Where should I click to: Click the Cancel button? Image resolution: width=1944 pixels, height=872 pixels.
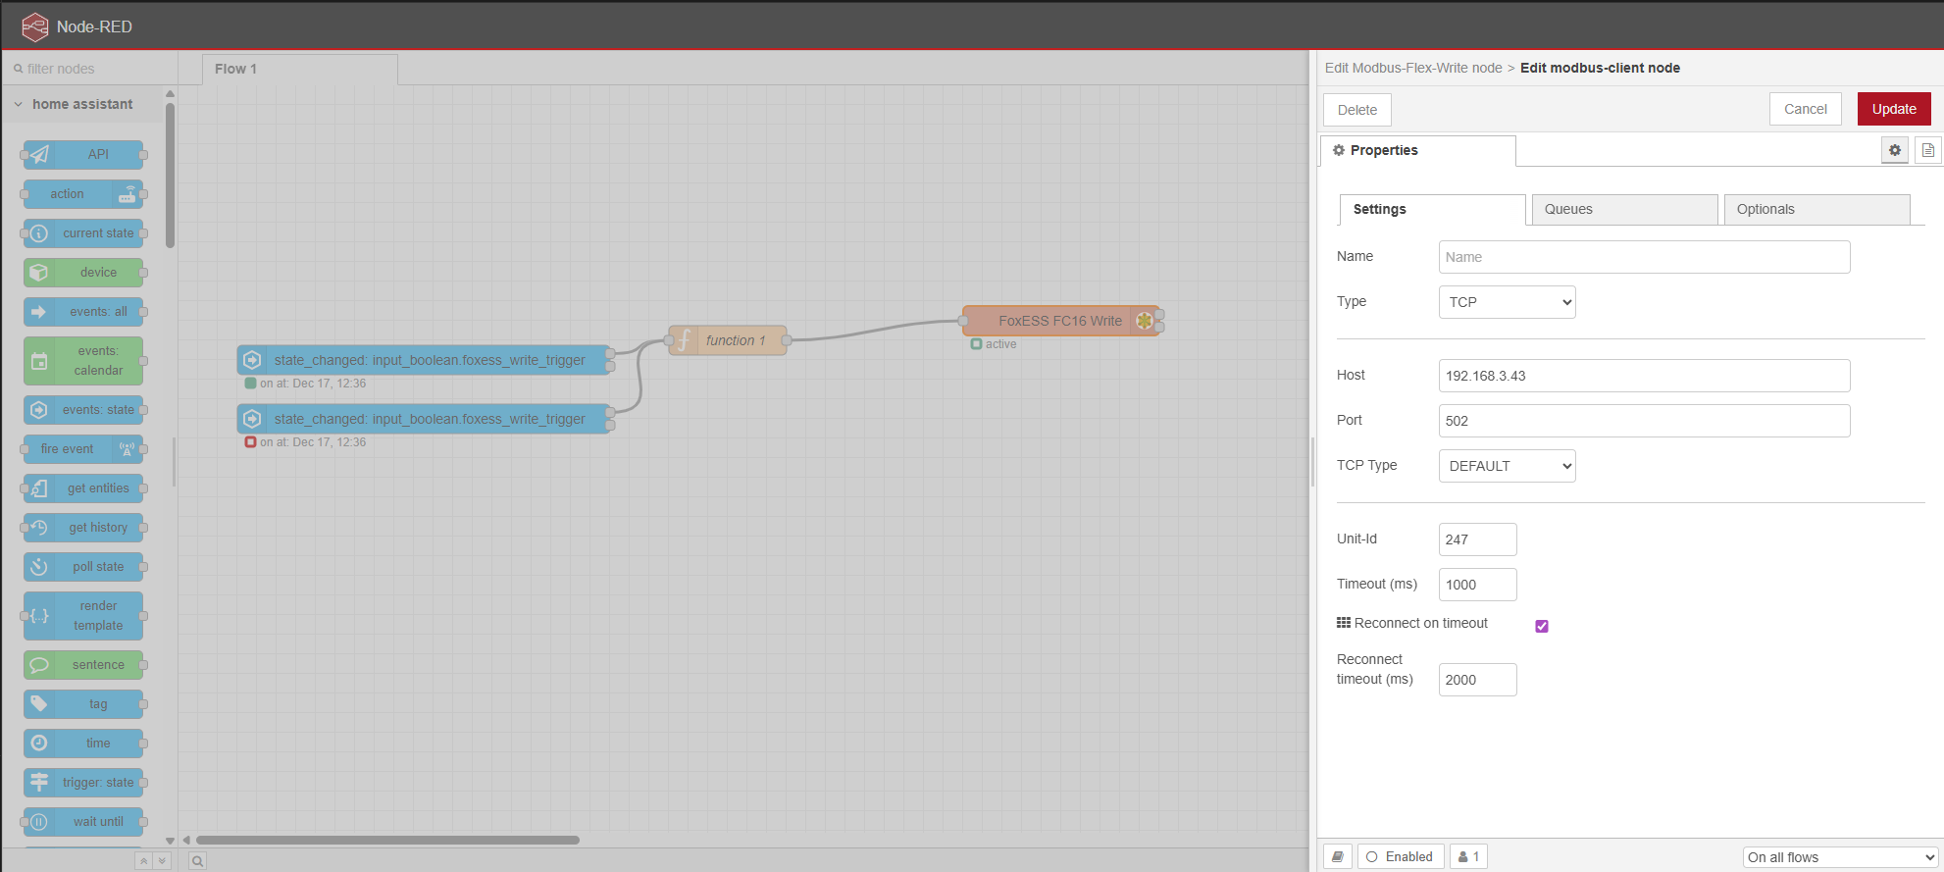1805,109
